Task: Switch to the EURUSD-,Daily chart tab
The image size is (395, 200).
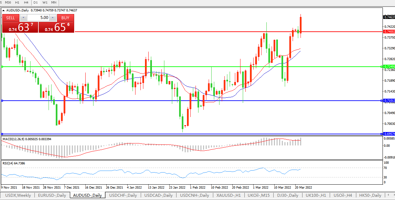Action: (x=52, y=195)
